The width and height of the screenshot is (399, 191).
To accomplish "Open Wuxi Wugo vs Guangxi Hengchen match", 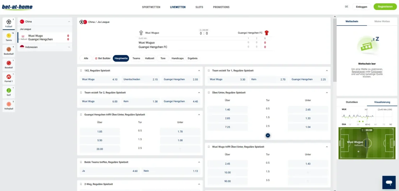I will point(45,38).
